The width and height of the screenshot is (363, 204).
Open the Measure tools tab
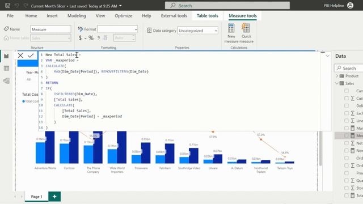243,16
